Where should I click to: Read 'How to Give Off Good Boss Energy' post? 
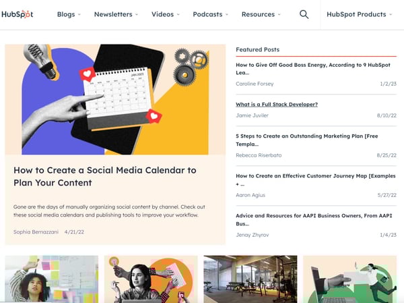tap(313, 69)
